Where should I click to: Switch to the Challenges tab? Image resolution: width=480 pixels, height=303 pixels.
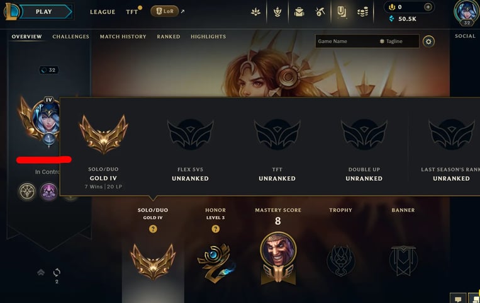point(70,37)
